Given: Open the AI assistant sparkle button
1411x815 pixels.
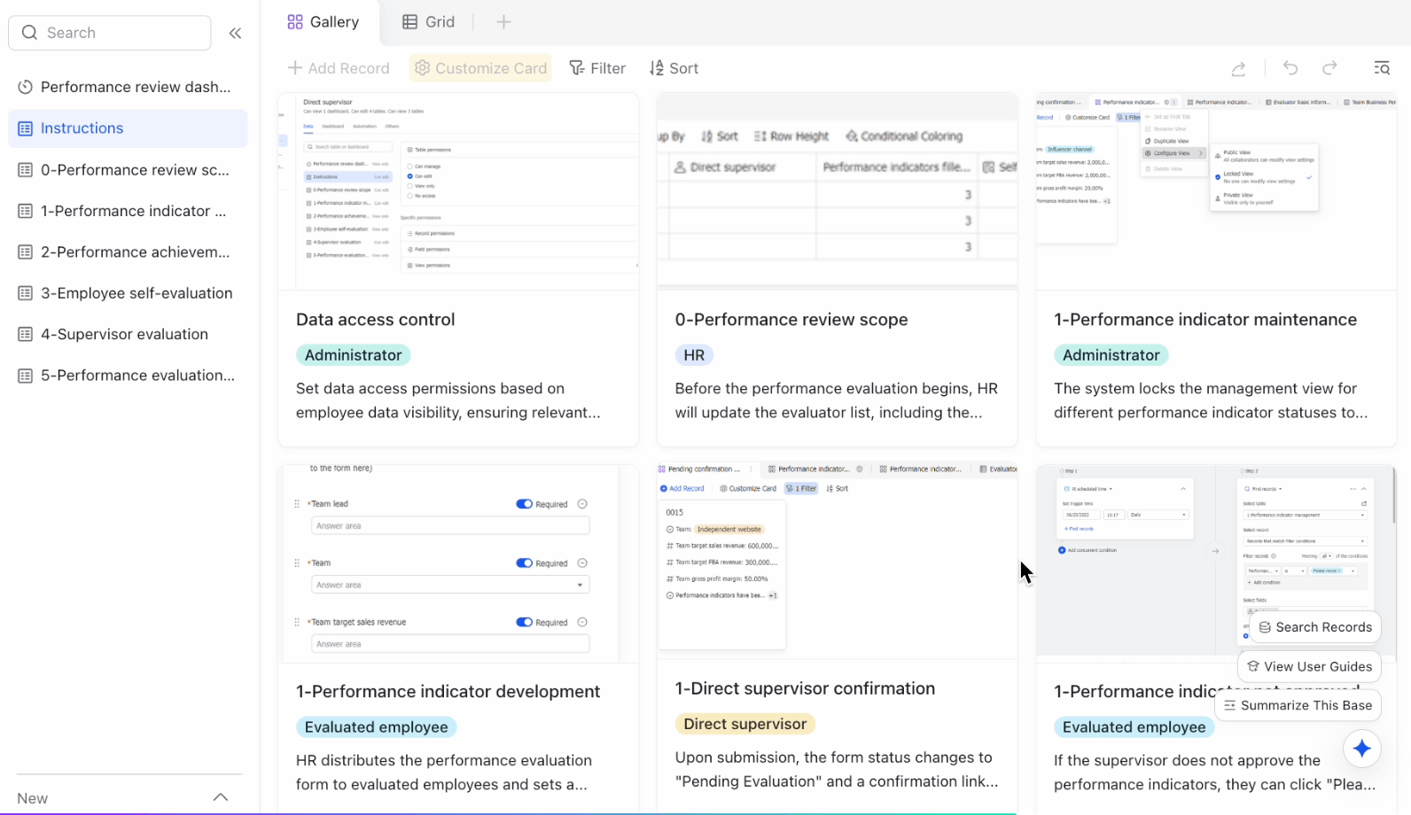Looking at the screenshot, I should [x=1362, y=749].
